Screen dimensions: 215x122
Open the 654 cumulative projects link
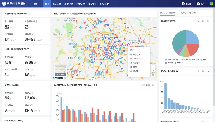[7, 27]
